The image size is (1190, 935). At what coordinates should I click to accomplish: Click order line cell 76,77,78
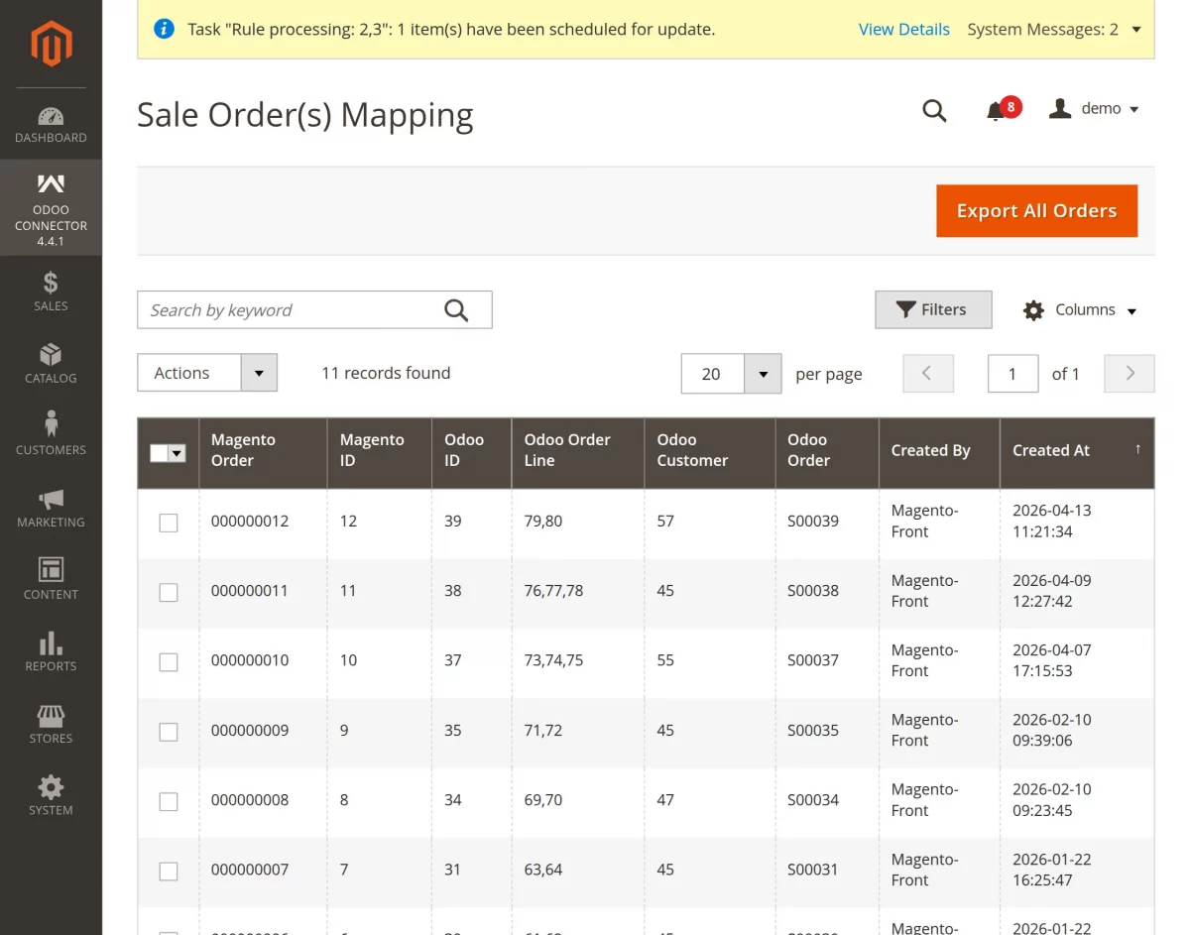click(x=553, y=590)
